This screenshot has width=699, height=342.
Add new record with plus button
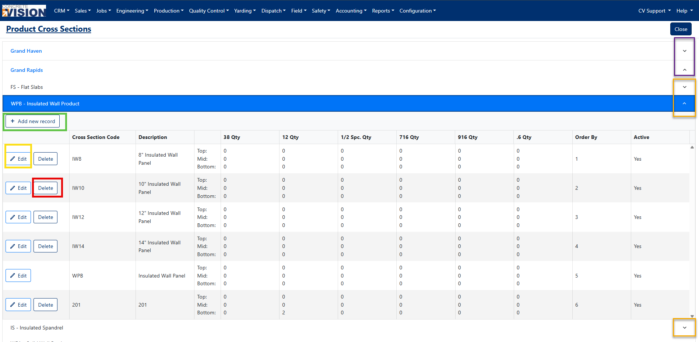(x=32, y=121)
